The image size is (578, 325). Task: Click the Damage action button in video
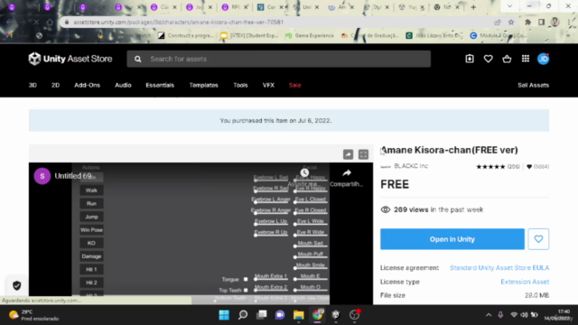[x=91, y=256]
